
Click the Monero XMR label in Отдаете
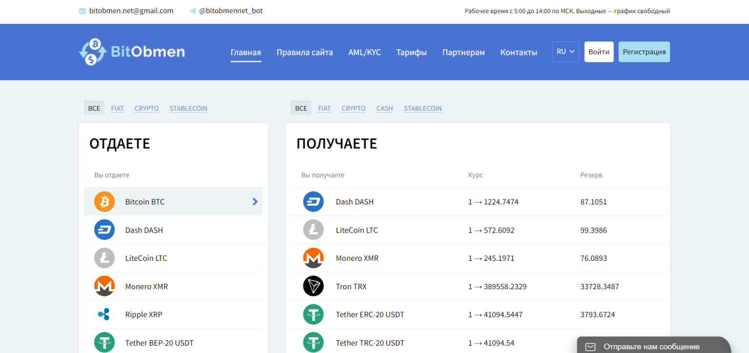click(x=147, y=287)
